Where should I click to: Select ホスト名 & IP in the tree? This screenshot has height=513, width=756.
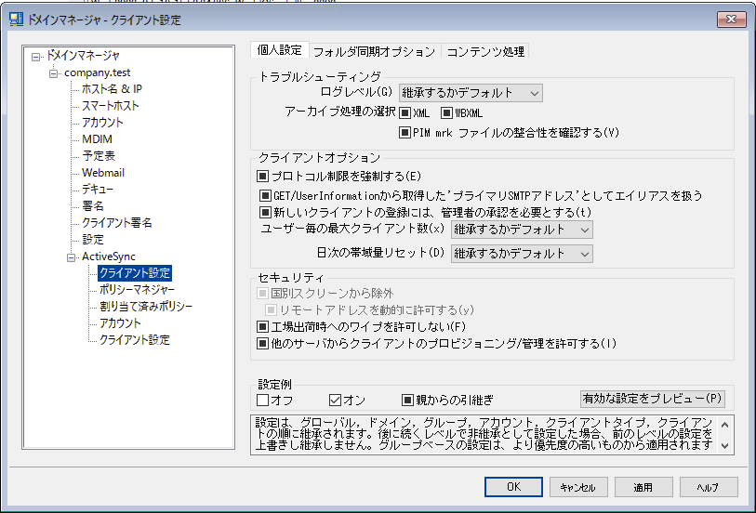coord(112,89)
